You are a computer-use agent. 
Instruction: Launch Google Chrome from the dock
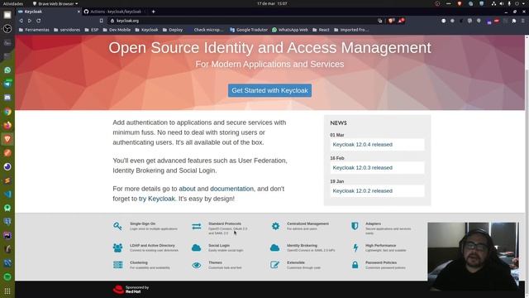7,112
